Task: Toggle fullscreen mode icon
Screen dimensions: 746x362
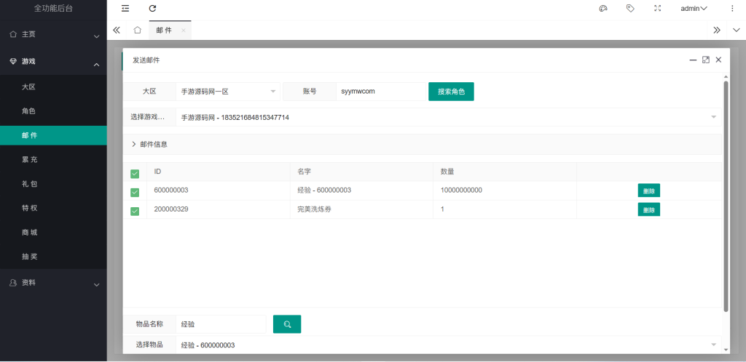Action: [658, 9]
